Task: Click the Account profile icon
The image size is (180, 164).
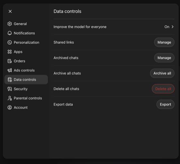Action: coord(10,107)
